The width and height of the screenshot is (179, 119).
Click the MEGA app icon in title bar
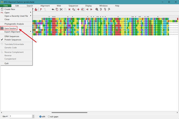pos(2,2)
